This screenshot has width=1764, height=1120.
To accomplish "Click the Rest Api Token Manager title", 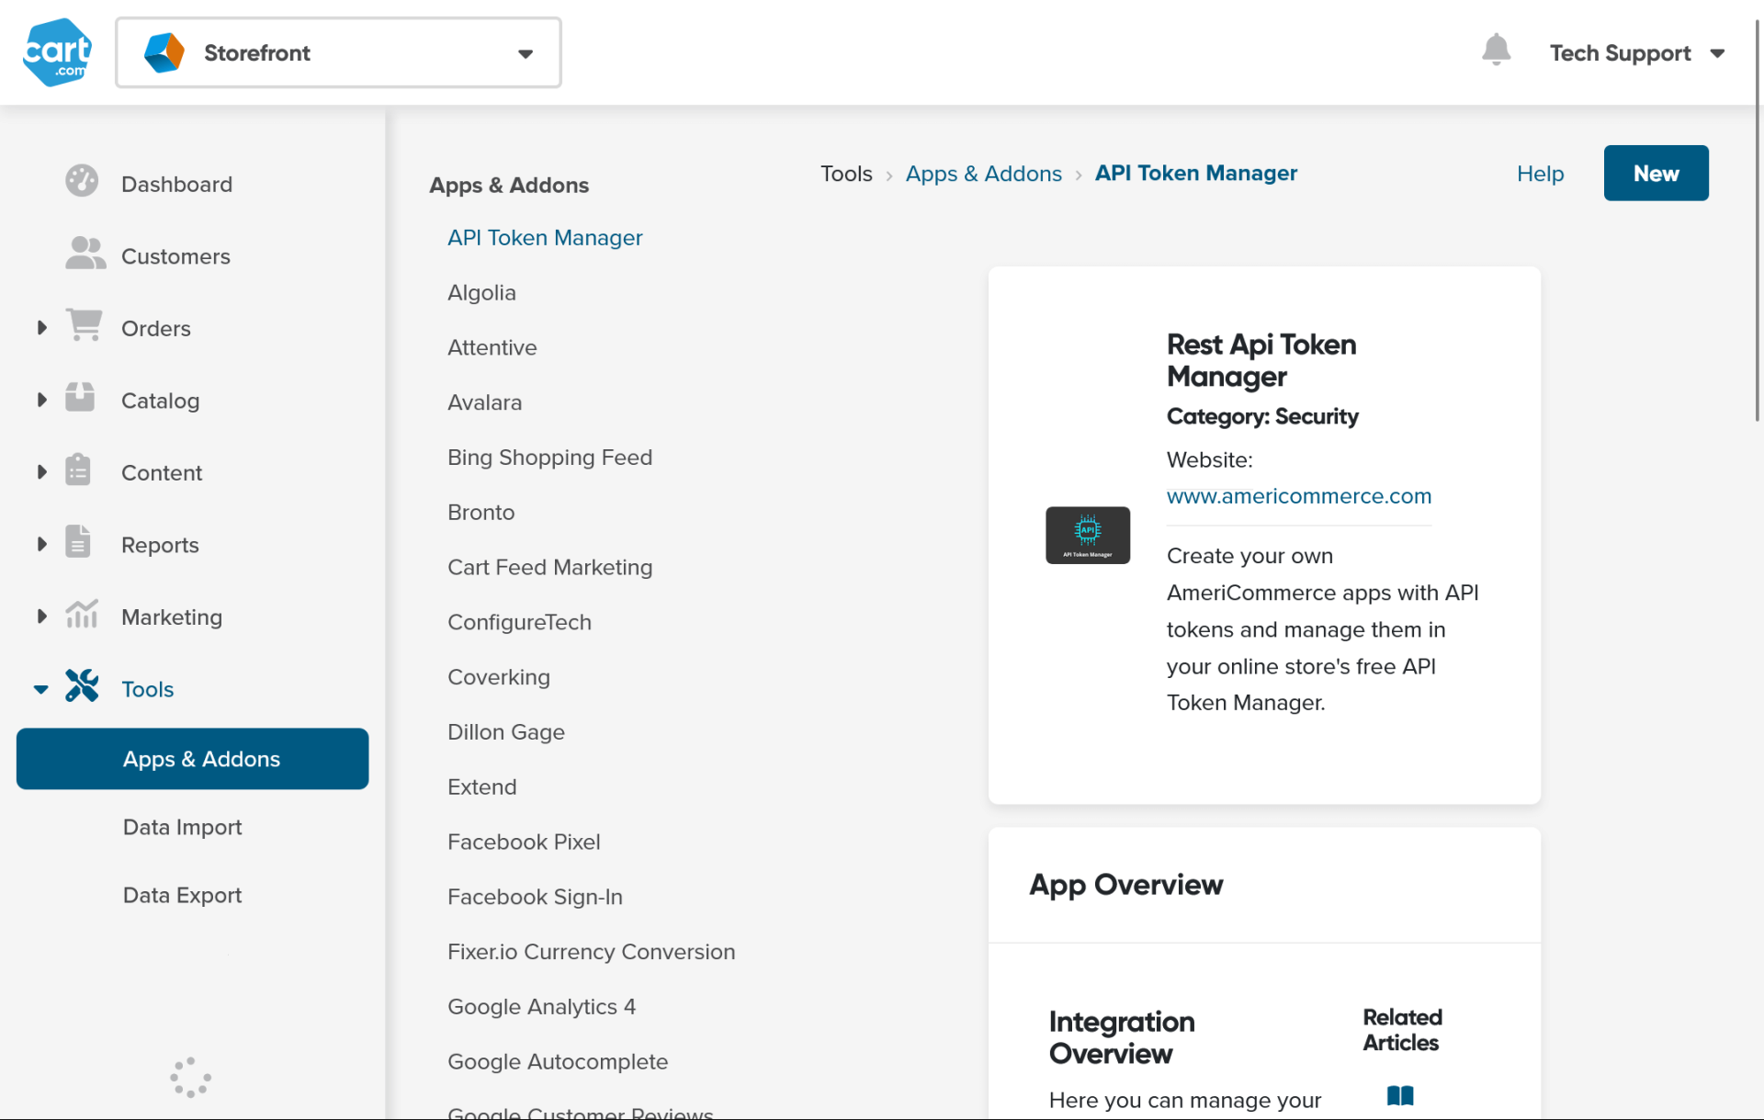I will click(1261, 360).
